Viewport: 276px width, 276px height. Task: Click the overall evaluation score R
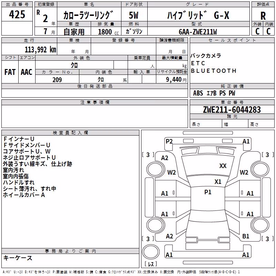263,16
